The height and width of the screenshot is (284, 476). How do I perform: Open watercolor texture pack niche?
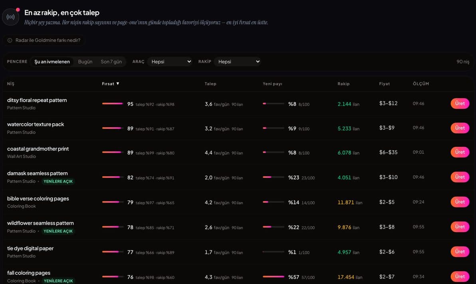[x=36, y=124]
